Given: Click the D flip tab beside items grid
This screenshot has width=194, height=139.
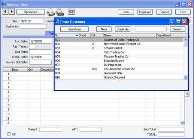Looking at the screenshot, I should click(187, 94).
